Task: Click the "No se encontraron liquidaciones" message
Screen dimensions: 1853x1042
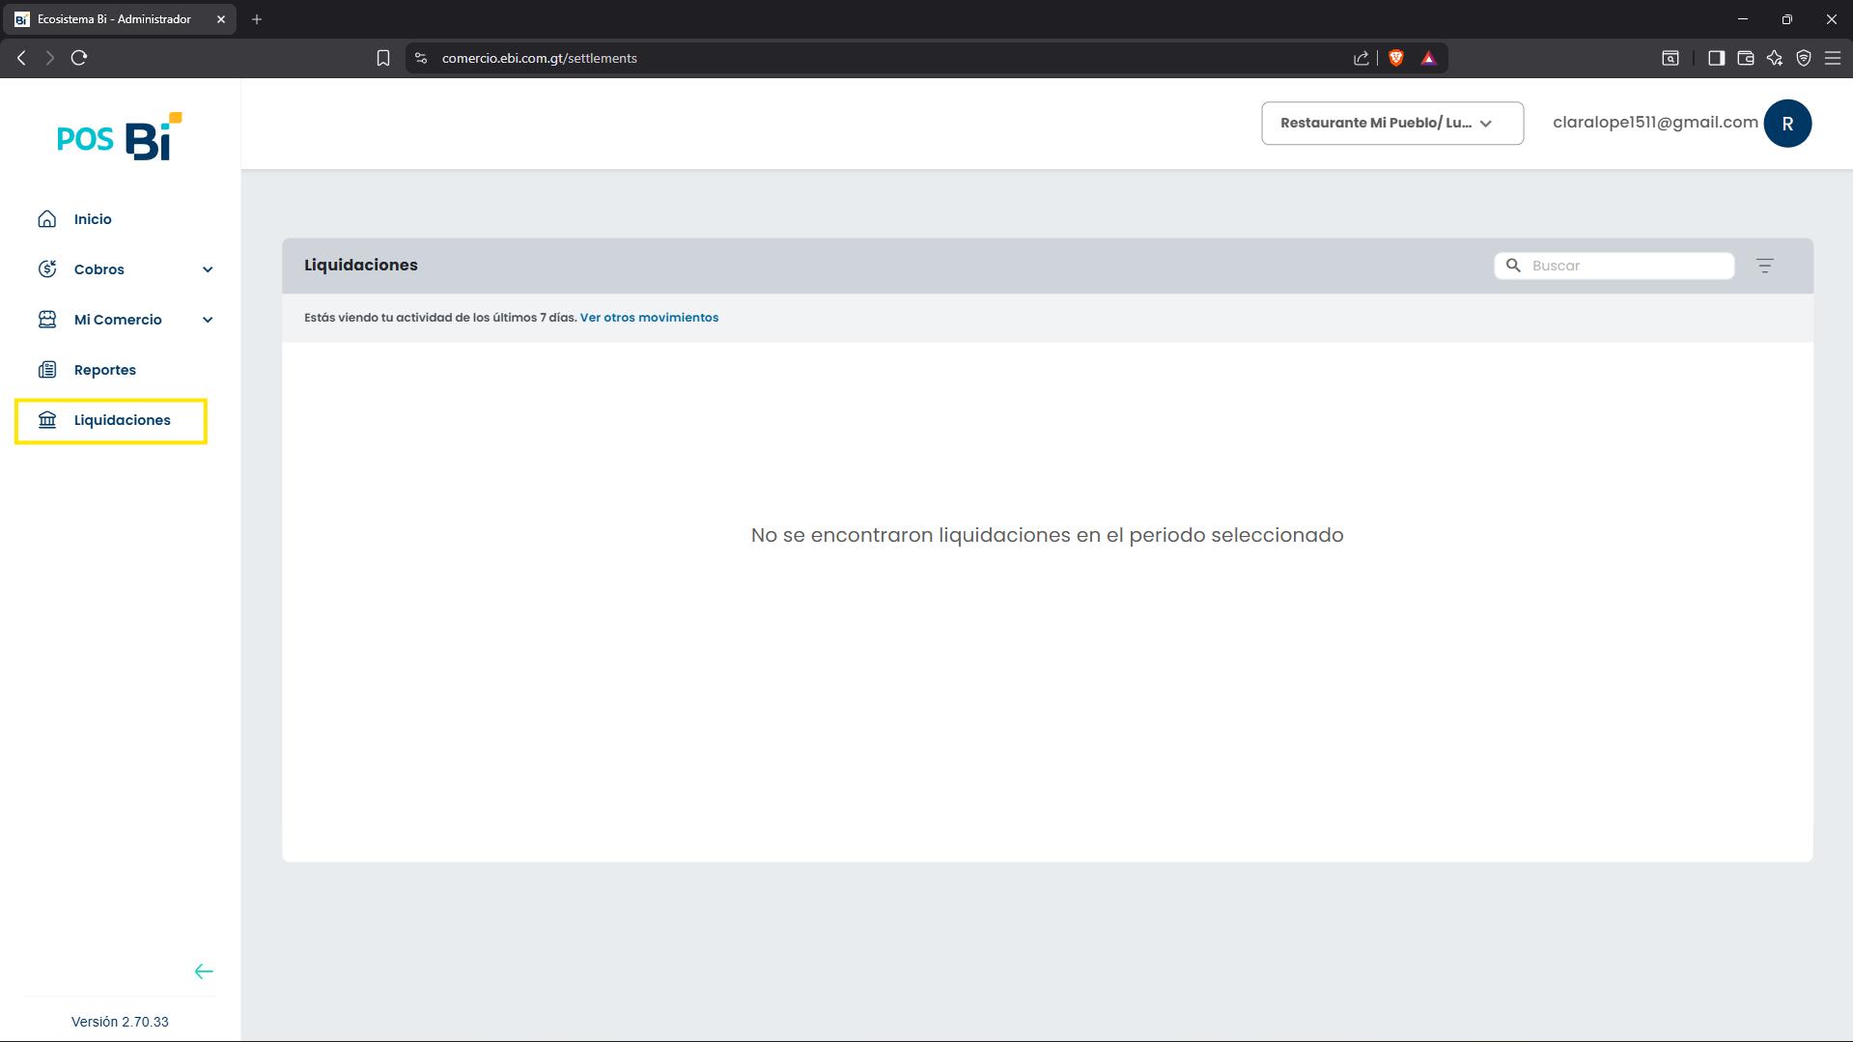Action: pyautogui.click(x=1047, y=535)
